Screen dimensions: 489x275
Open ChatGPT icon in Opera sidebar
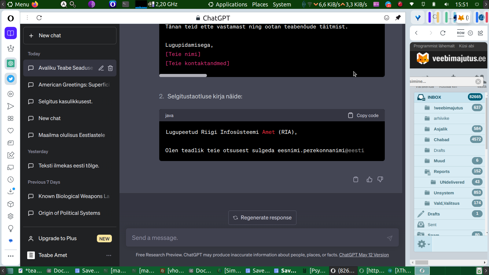pyautogui.click(x=11, y=64)
